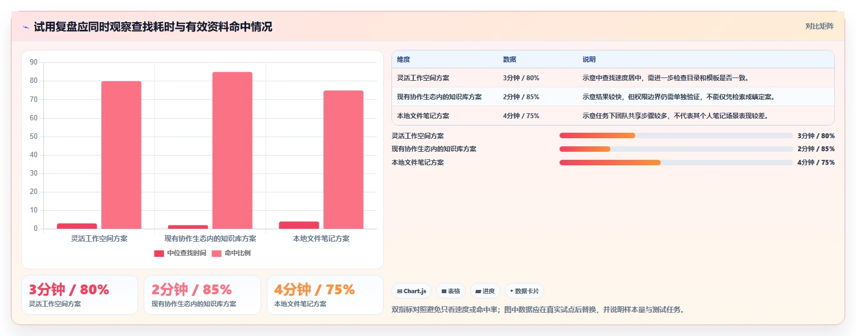Click the bold 4分钟 / 75% value after the progress bar
The height and width of the screenshot is (336, 856).
816,163
